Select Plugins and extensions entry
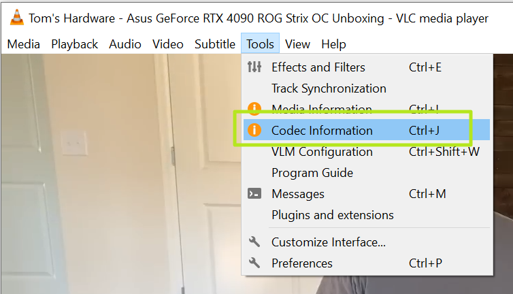The width and height of the screenshot is (513, 294). point(332,215)
